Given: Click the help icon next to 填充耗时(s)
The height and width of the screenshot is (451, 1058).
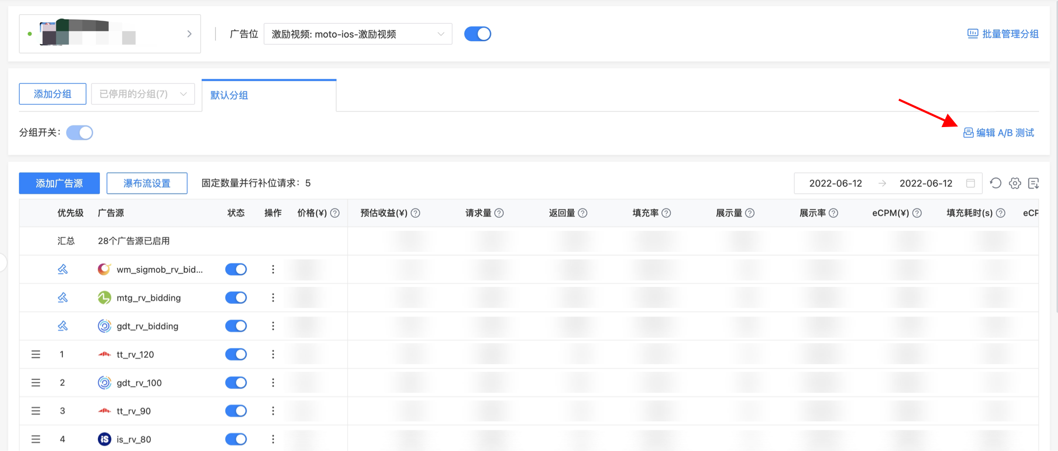Looking at the screenshot, I should (1000, 213).
